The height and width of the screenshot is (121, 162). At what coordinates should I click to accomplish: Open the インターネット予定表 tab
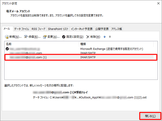(82, 29)
